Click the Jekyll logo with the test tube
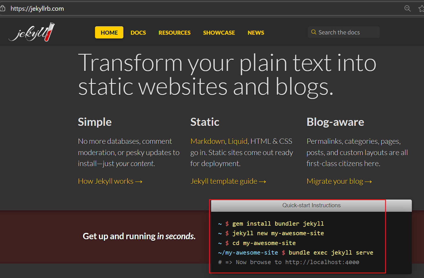Viewport: 424px width, 278px height. coord(32,32)
